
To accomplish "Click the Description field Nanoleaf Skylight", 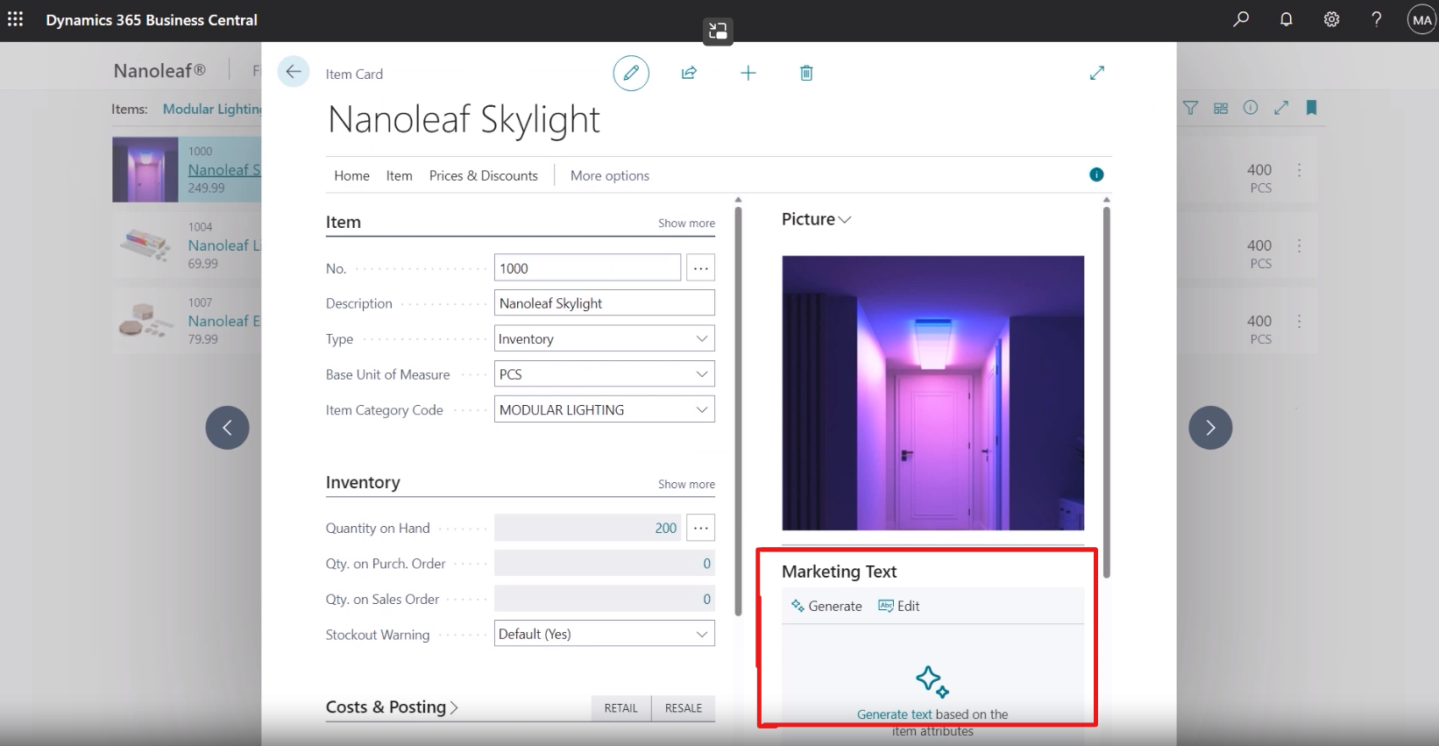I will point(605,303).
